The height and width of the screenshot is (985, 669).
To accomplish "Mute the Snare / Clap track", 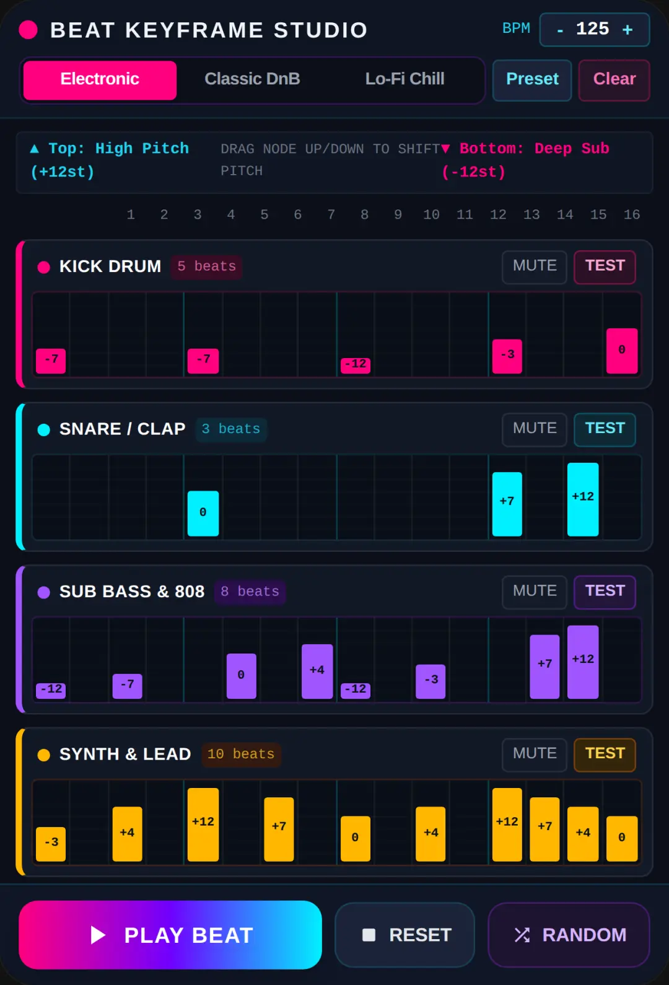I will (x=535, y=429).
